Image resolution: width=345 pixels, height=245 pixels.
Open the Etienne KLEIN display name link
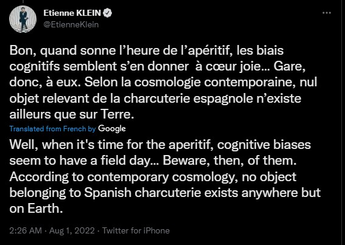pos(72,13)
